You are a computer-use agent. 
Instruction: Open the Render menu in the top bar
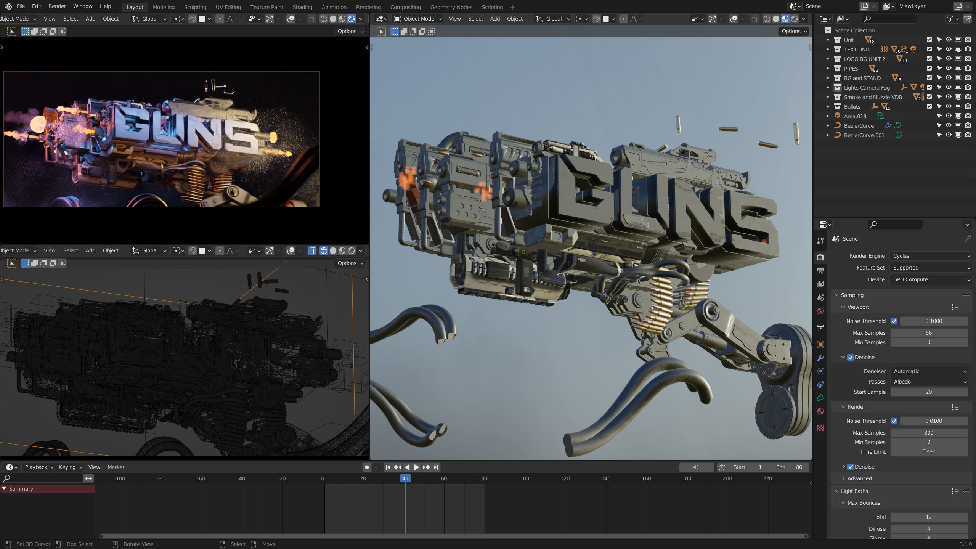[57, 6]
